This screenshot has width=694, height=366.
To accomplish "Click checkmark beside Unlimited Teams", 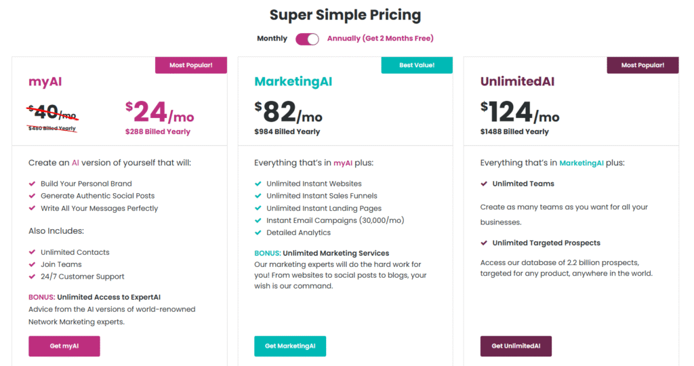I will click(x=484, y=184).
